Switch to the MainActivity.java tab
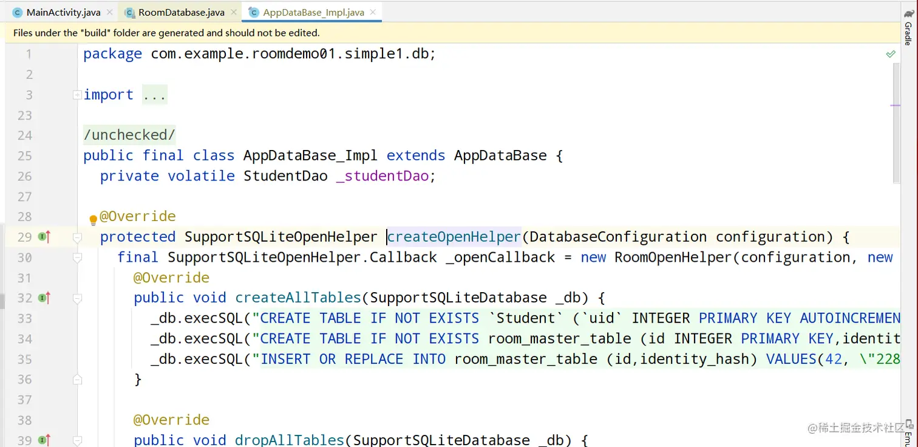 [64, 12]
